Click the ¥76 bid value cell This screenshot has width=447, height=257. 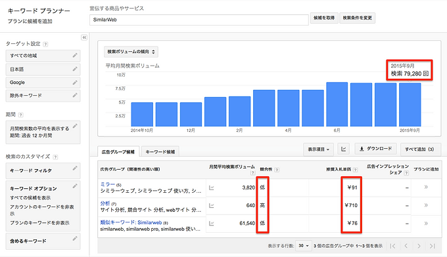(x=352, y=223)
